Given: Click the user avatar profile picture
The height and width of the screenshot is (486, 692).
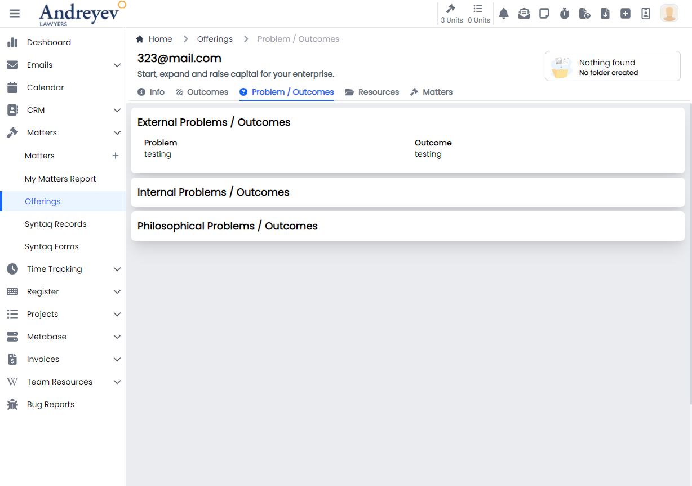Looking at the screenshot, I should click(x=669, y=13).
